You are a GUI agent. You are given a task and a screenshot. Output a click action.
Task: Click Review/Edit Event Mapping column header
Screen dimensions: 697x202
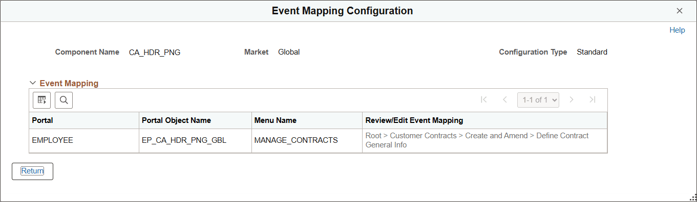pos(414,120)
